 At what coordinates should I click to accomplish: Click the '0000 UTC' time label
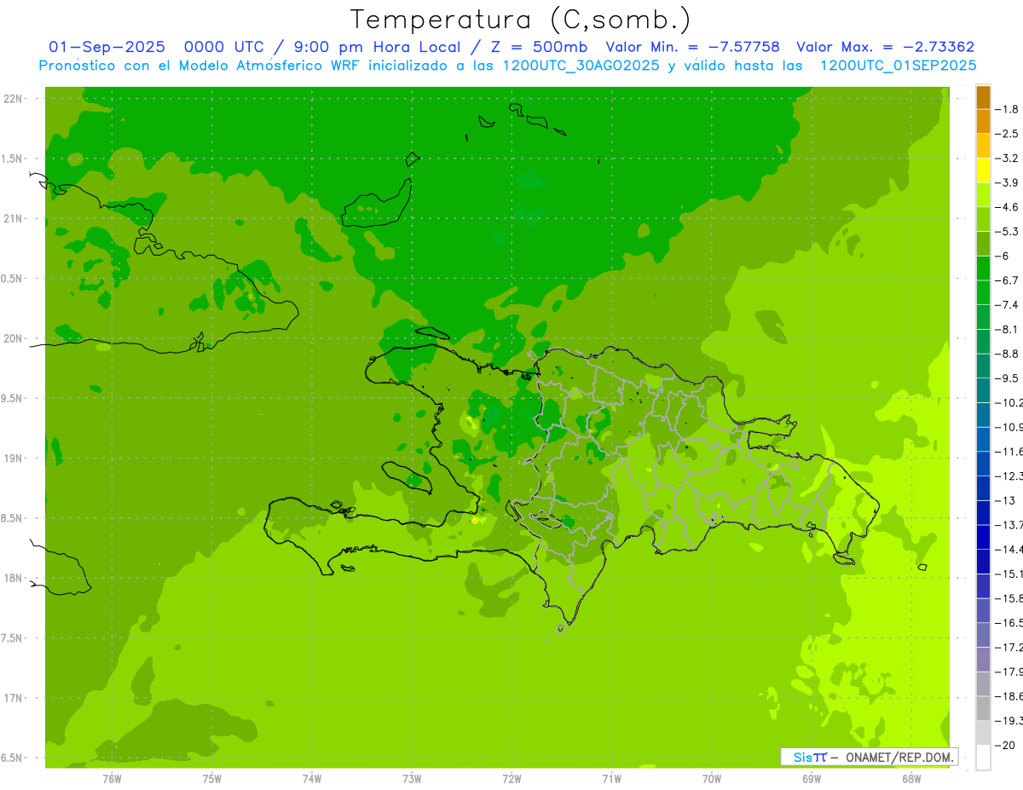(224, 47)
